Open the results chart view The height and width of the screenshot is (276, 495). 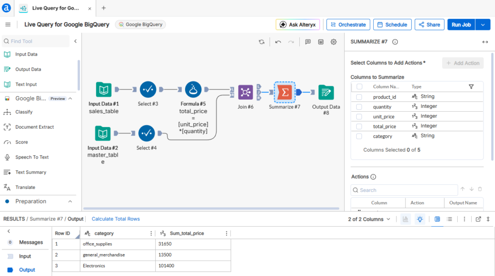[x=406, y=219]
